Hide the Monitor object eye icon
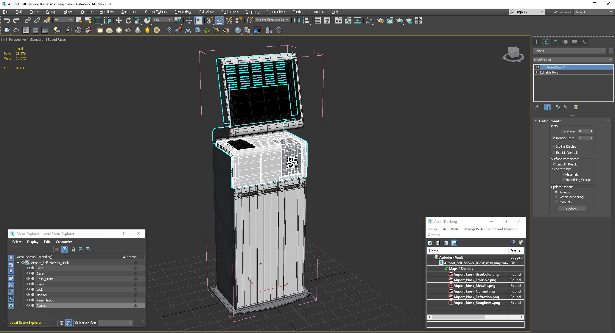Viewport: 615px width, 333px height. pyautogui.click(x=28, y=295)
